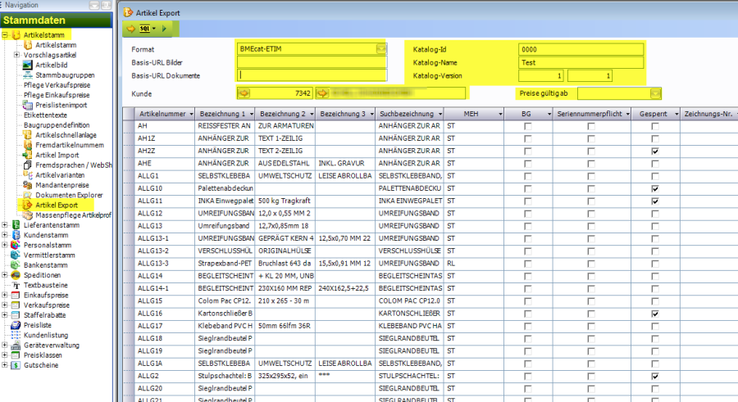Viewport: 738px width, 402px height.
Task: Expand the Kundenstamm tree node
Action: tap(6, 235)
